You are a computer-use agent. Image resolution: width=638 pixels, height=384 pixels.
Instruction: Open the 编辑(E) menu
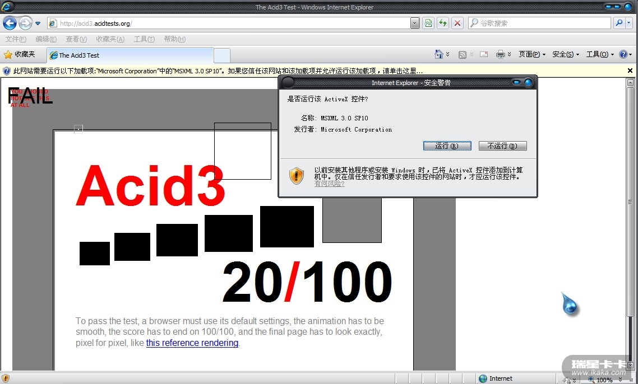pos(46,39)
